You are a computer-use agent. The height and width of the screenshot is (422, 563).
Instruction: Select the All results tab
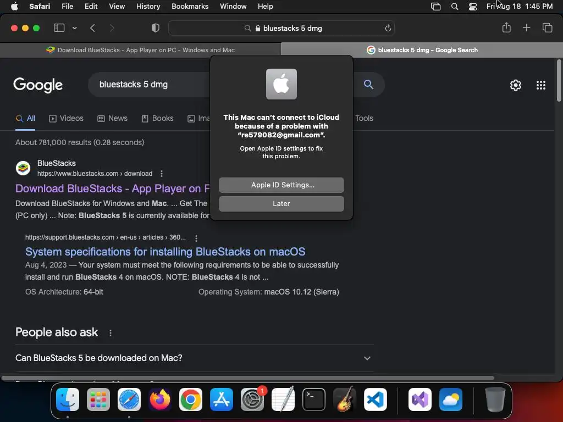25,119
